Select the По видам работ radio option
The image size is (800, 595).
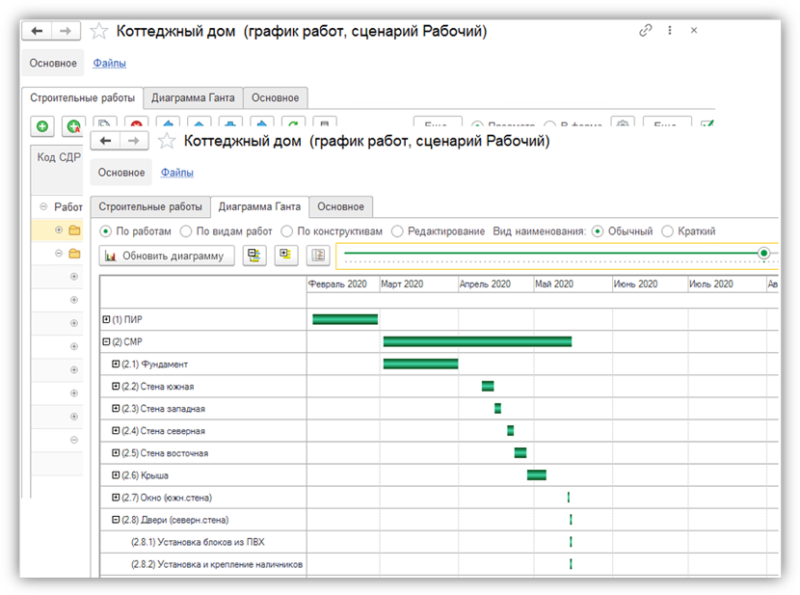[186, 231]
